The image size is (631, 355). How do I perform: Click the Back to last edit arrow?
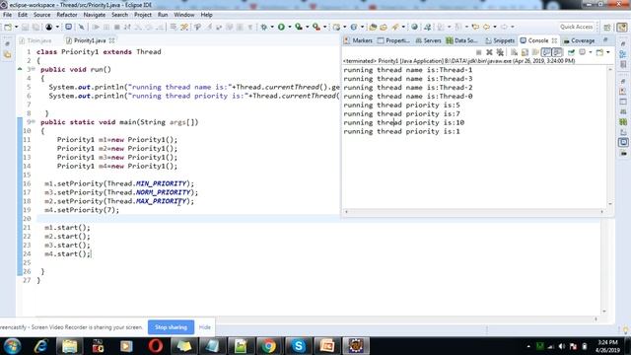pyautogui.click(x=475, y=27)
